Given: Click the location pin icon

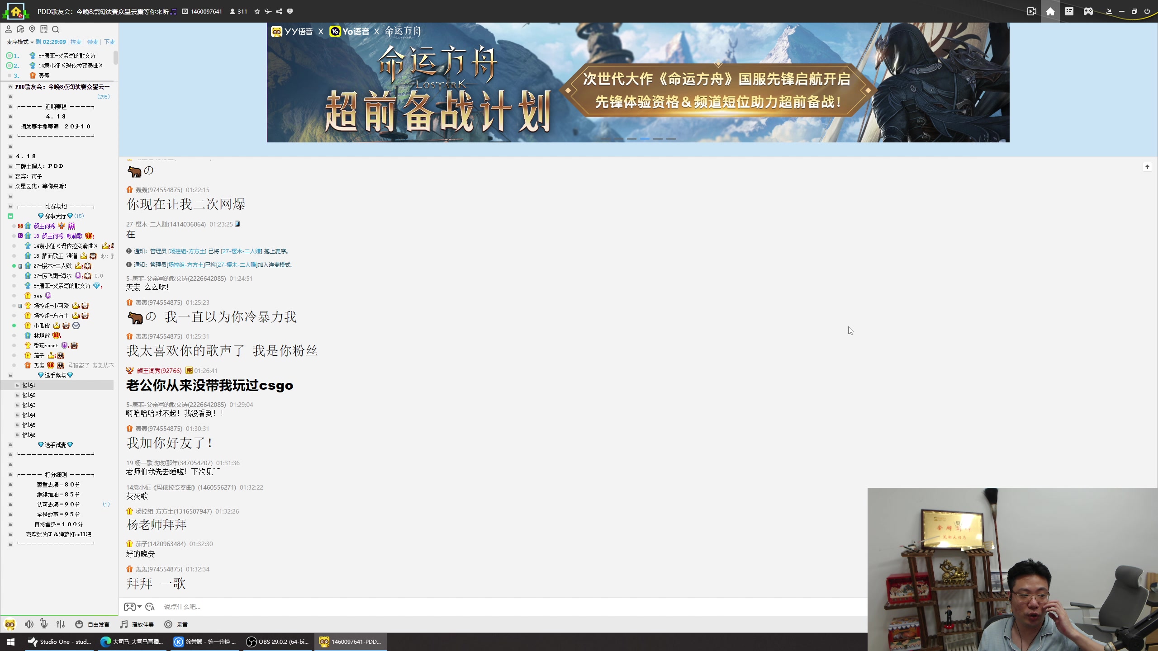Looking at the screenshot, I should (x=32, y=29).
